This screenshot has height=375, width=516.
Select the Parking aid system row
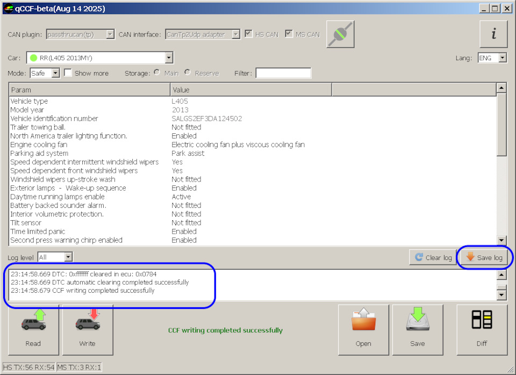(253, 153)
